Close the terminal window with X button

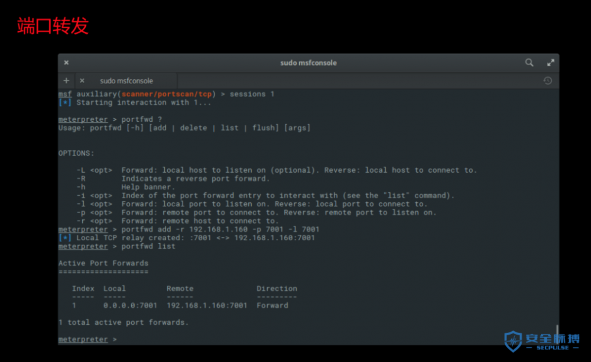[66, 63]
